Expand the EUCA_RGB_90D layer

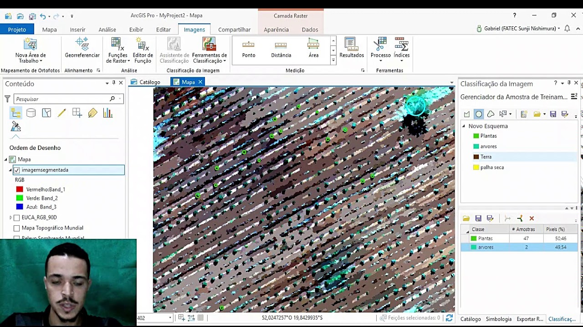[10, 218]
